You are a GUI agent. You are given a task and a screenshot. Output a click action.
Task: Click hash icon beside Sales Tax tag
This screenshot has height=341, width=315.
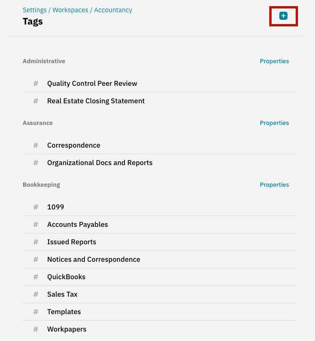point(36,294)
